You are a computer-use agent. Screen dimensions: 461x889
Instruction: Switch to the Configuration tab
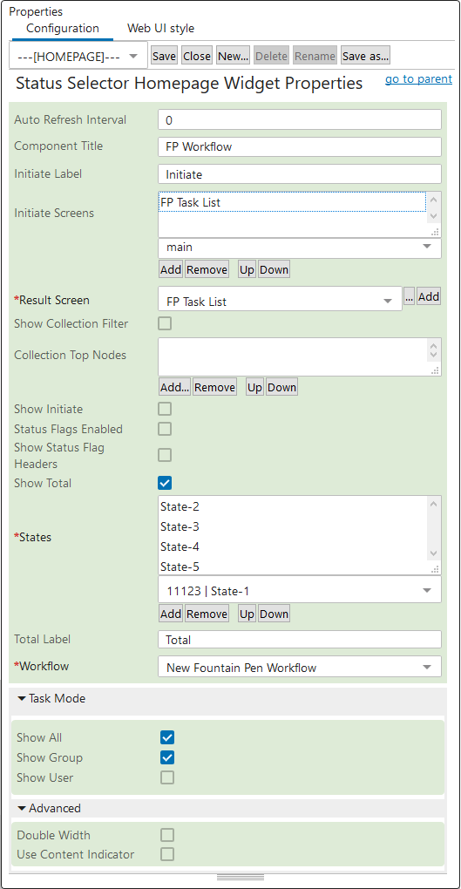[63, 29]
